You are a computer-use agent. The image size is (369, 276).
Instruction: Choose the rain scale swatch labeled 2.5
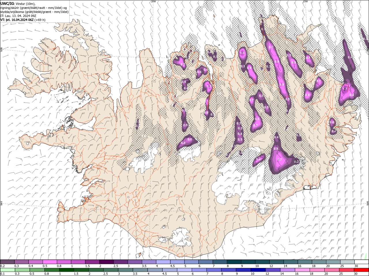(111, 270)
